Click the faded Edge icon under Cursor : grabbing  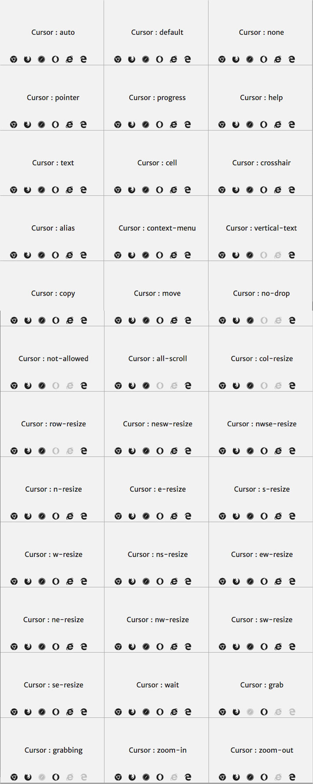point(84,777)
